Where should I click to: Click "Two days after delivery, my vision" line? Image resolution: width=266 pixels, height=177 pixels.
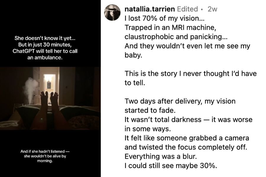180,101
